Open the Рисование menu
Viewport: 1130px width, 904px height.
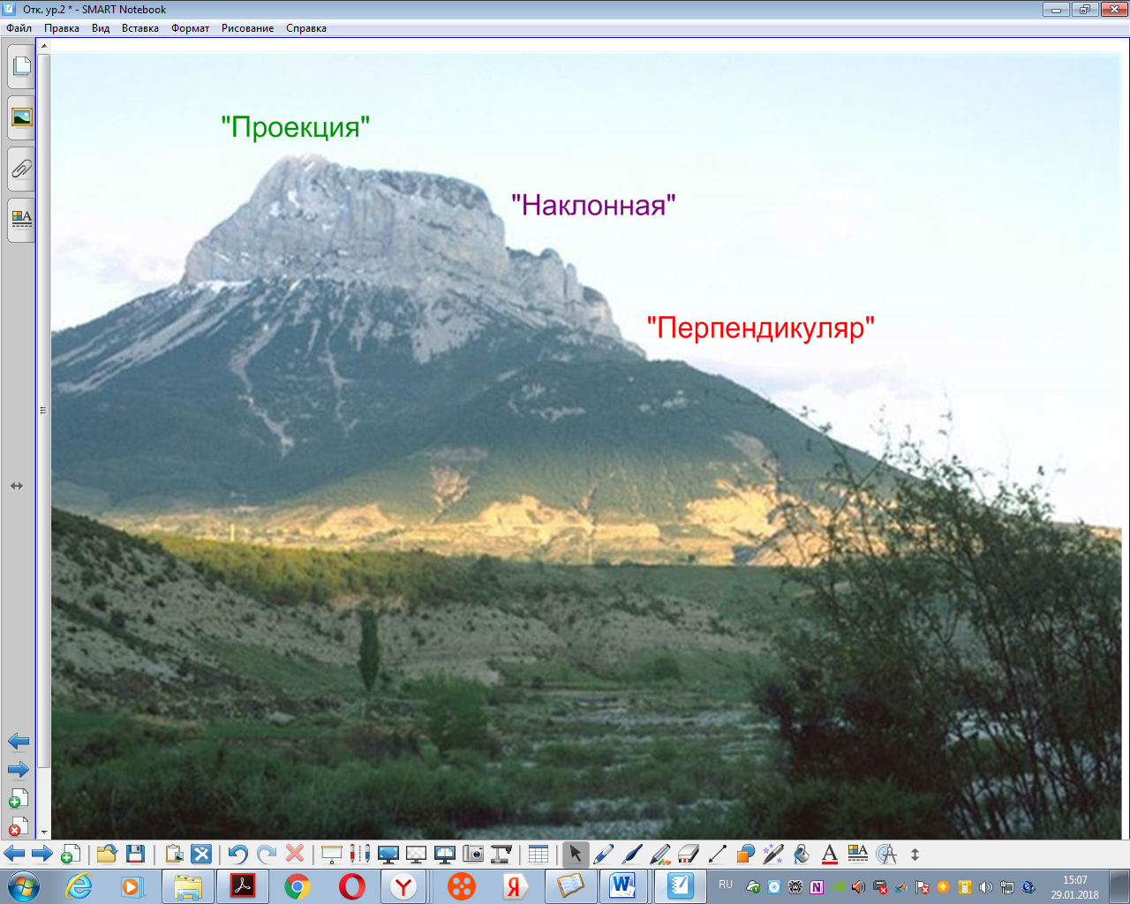(247, 28)
